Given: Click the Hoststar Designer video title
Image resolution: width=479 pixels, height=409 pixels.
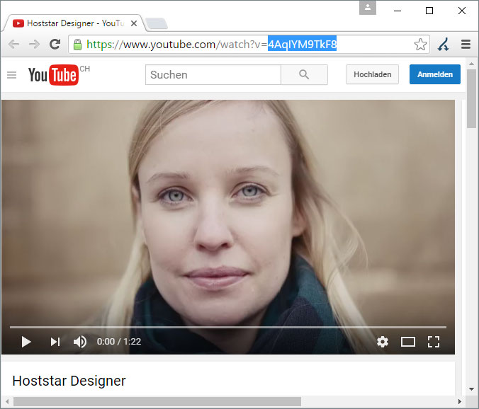Looking at the screenshot, I should 69,381.
